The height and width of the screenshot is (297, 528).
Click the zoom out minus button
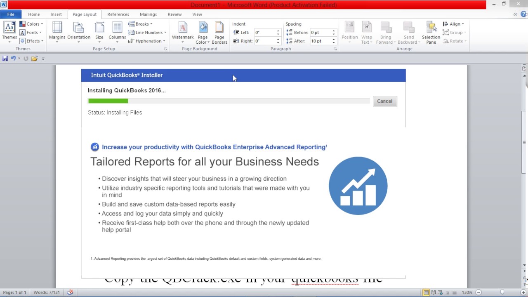click(x=478, y=292)
